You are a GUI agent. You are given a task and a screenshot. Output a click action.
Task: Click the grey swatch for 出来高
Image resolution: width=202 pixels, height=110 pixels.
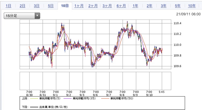[34, 107]
